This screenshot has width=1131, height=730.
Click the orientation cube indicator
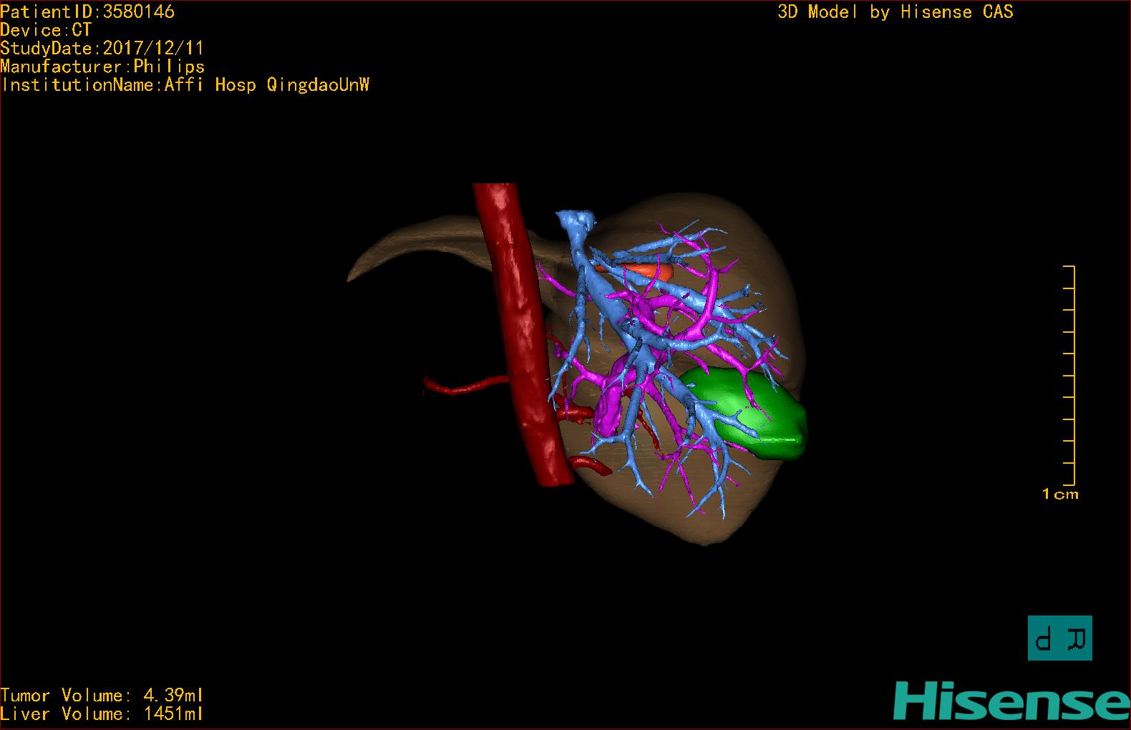click(1059, 638)
